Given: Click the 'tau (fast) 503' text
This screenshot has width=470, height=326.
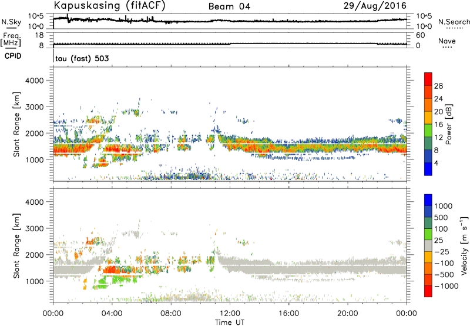Looking at the screenshot, I should (82, 58).
